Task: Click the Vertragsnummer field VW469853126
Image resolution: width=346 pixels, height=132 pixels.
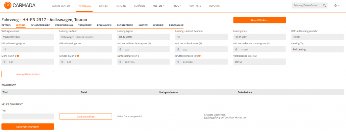Action: point(28,37)
